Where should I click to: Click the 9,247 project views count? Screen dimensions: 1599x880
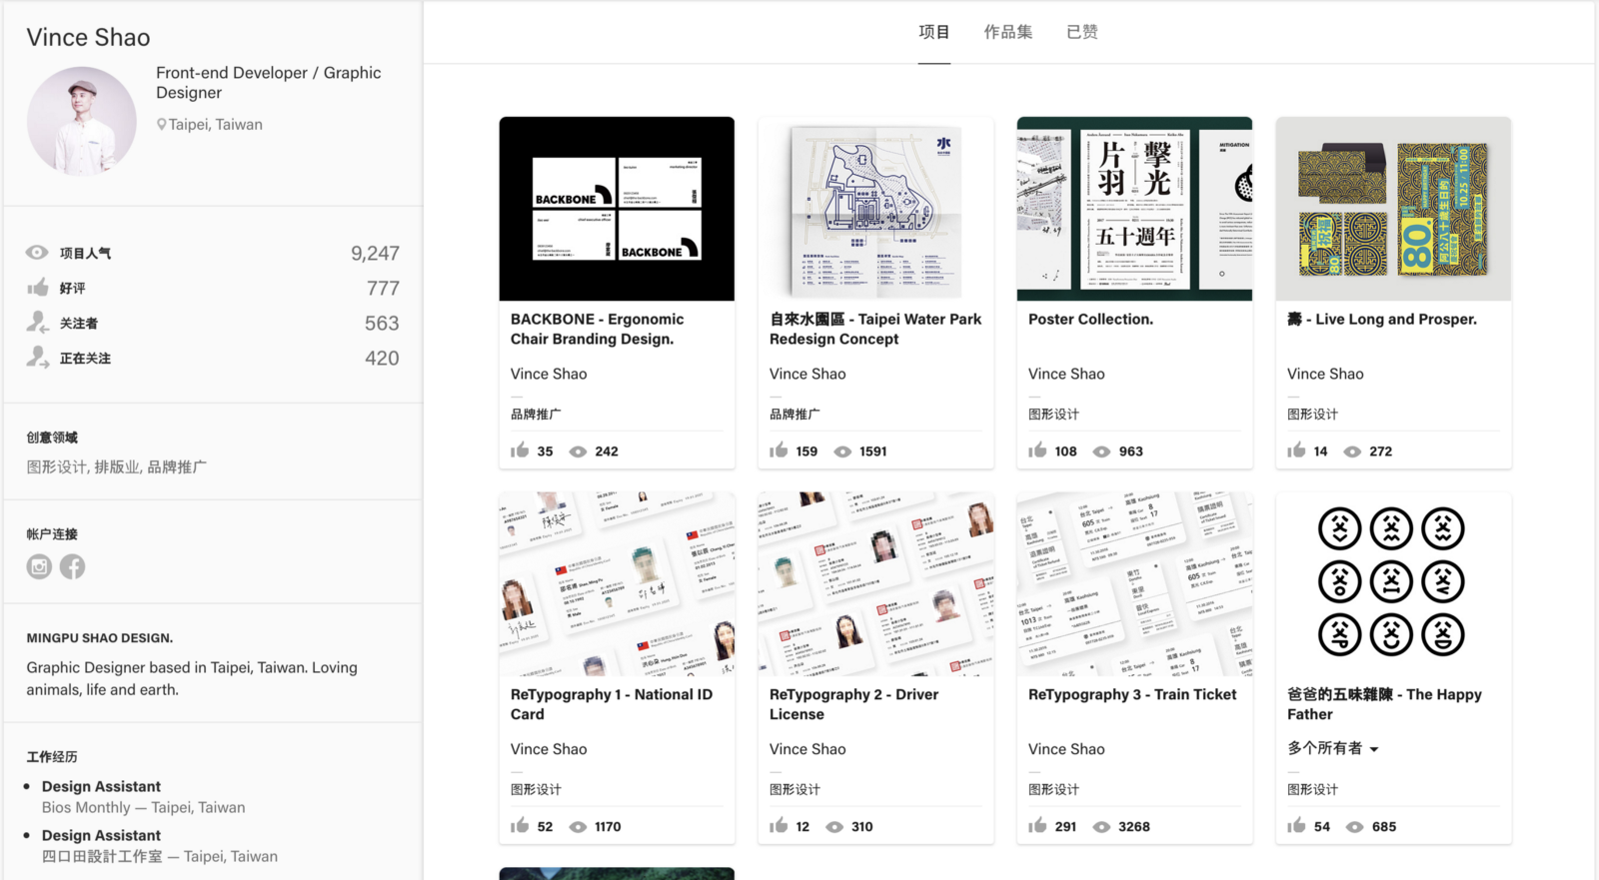375,254
